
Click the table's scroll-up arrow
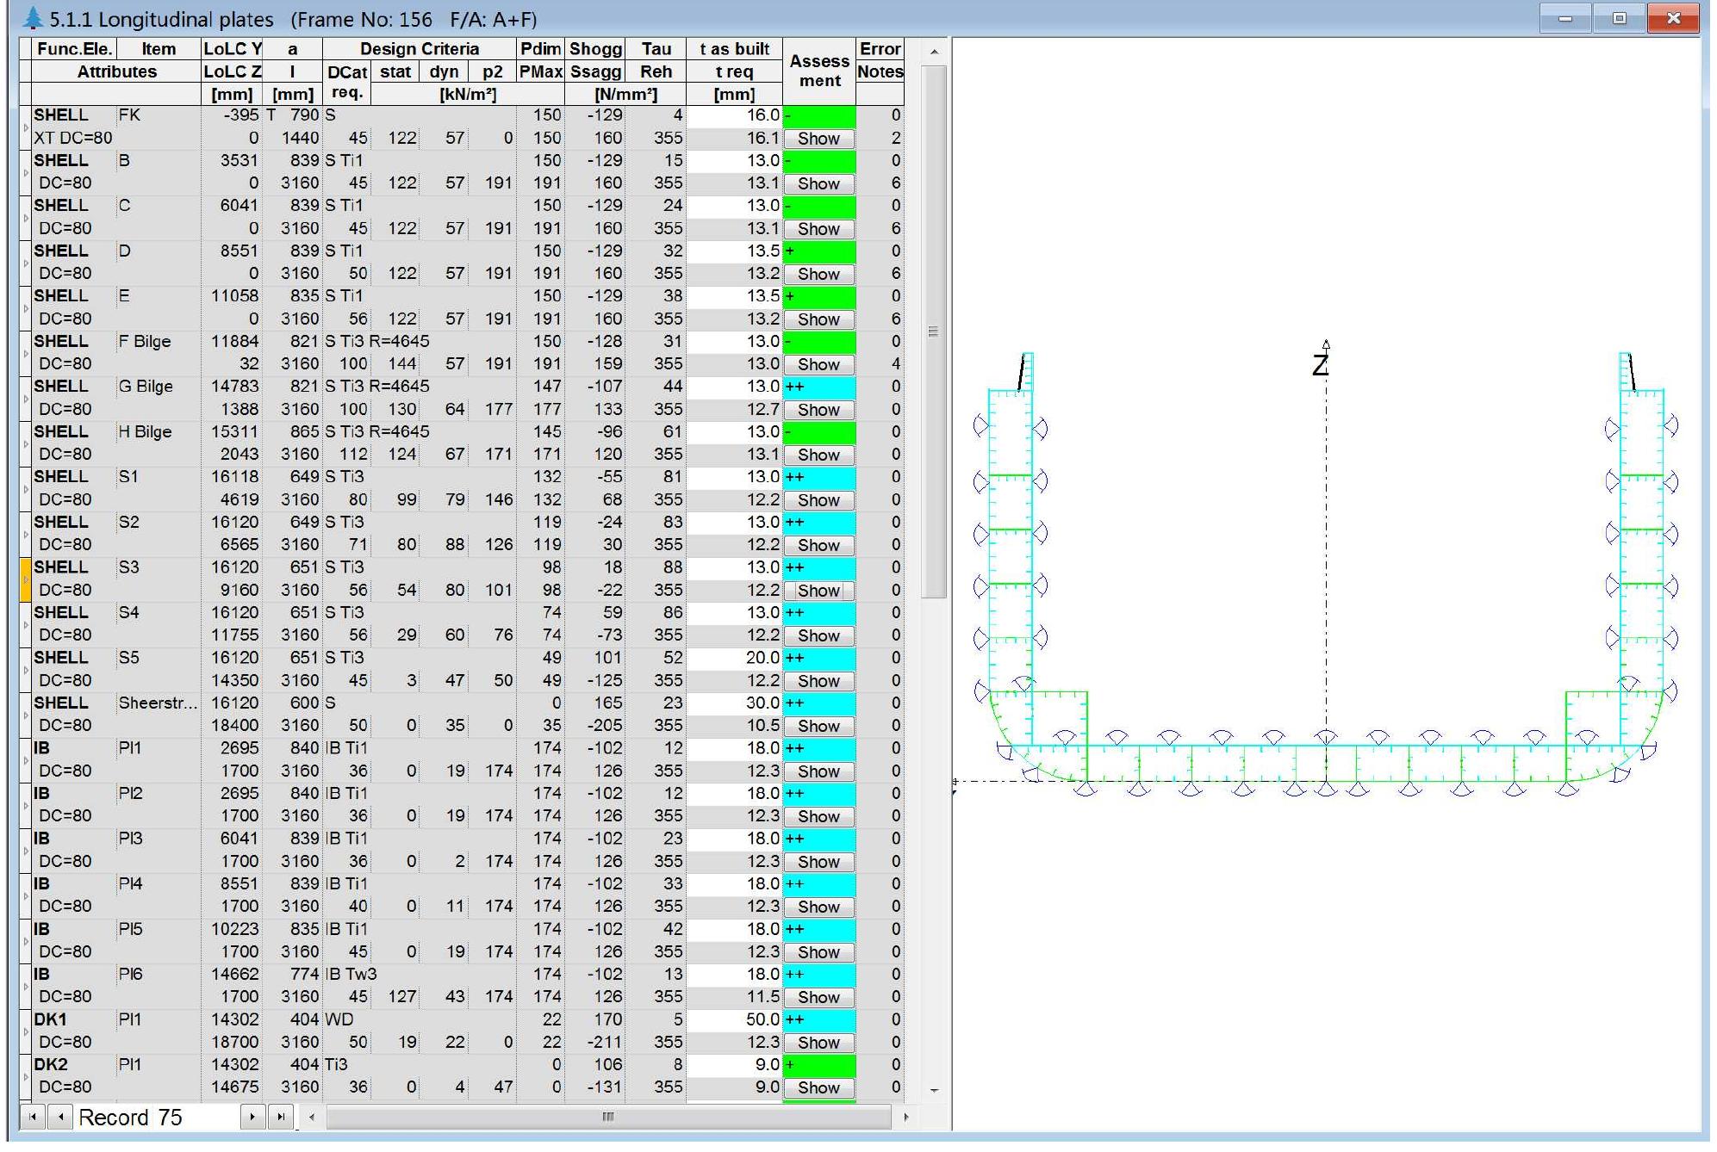coord(934,53)
